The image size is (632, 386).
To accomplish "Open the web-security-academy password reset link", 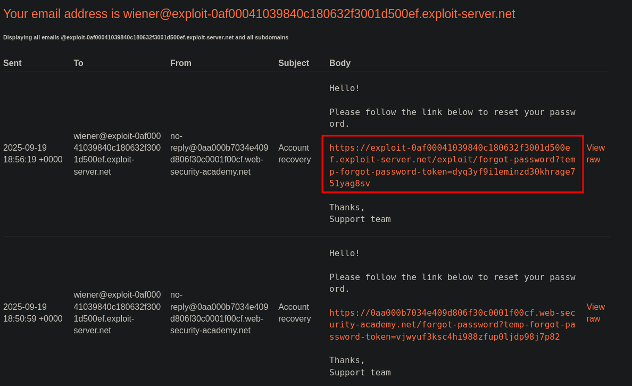I will [452, 324].
